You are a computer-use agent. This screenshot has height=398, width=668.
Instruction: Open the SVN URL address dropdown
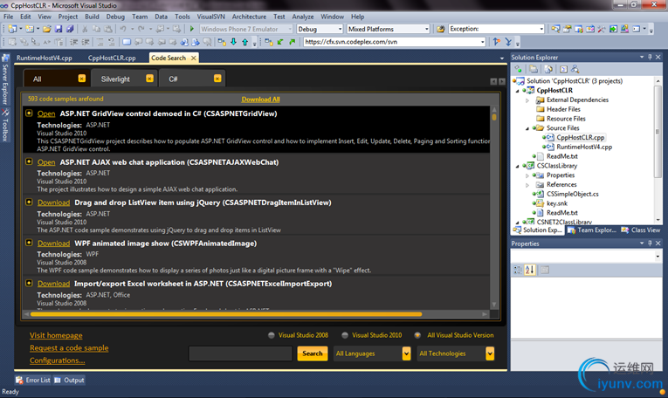(482, 42)
